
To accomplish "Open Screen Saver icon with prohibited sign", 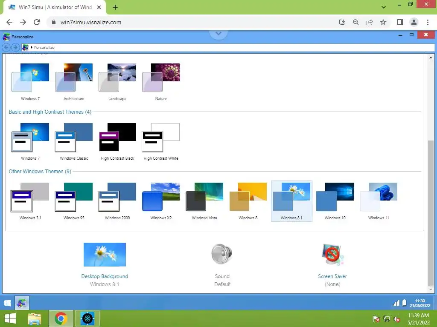I will click(332, 255).
